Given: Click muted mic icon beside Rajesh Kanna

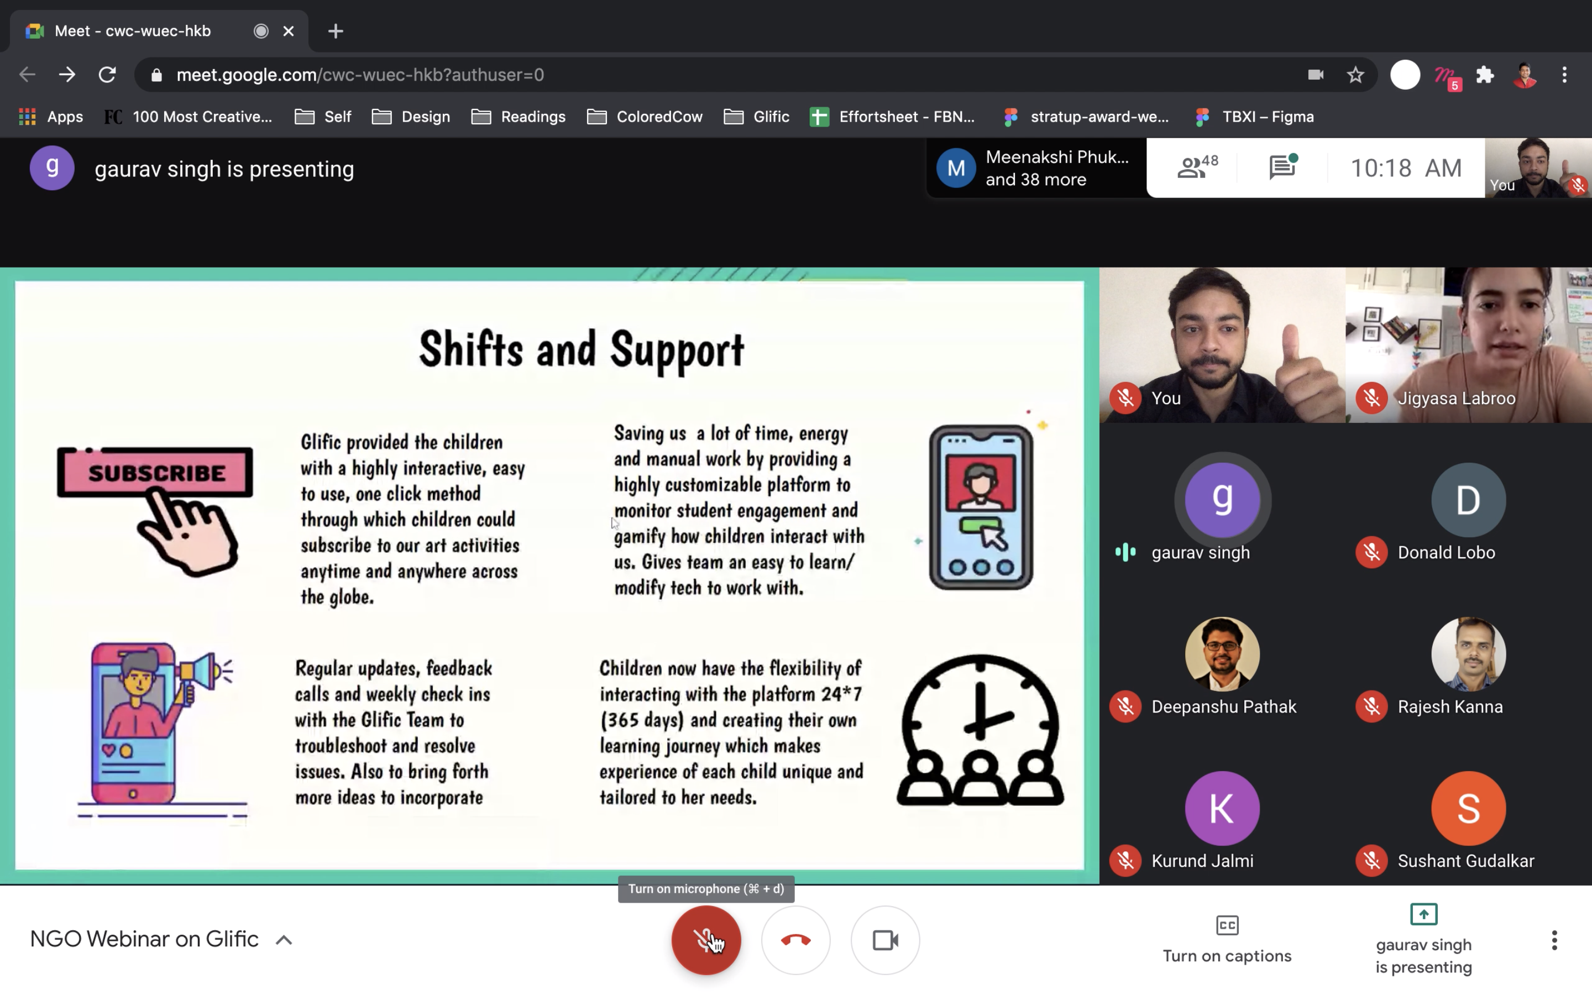Looking at the screenshot, I should click(x=1371, y=707).
